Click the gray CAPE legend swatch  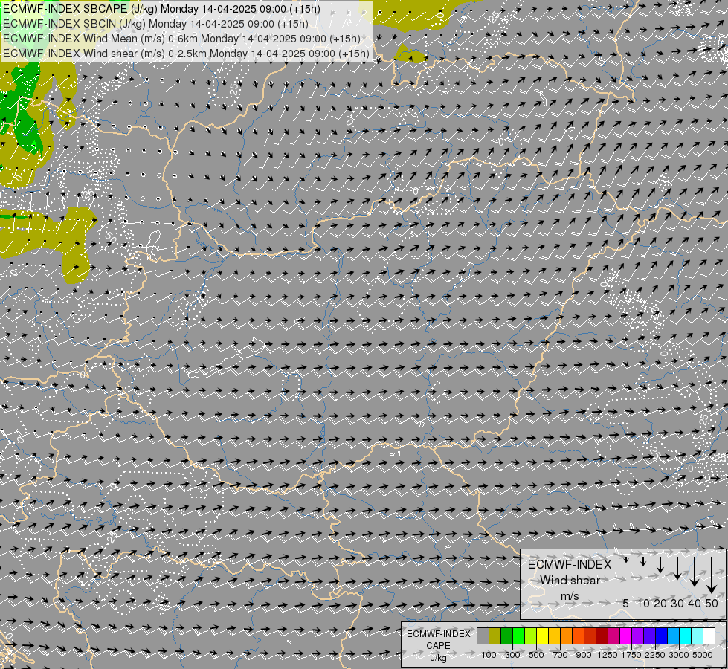click(483, 636)
